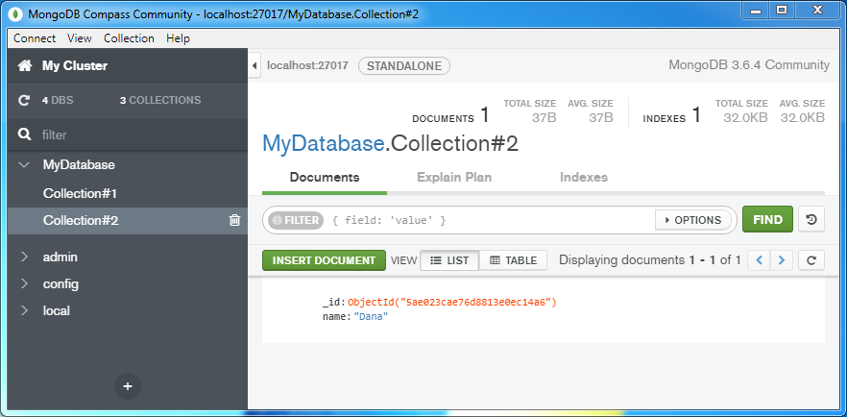
Task: Click MongoDB 3.6.4 Community version text
Action: click(749, 65)
